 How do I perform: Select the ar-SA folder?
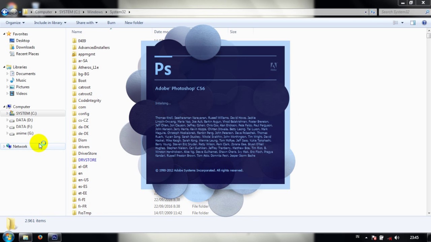pyautogui.click(x=83, y=61)
